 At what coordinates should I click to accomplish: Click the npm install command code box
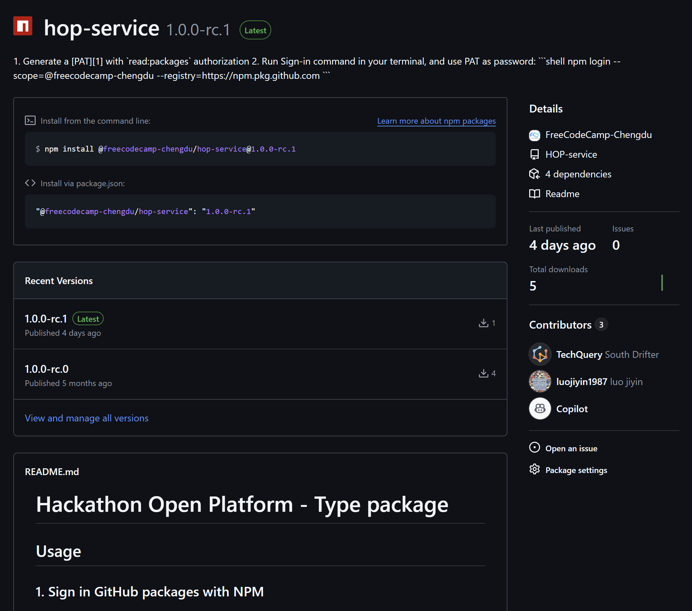(x=260, y=149)
